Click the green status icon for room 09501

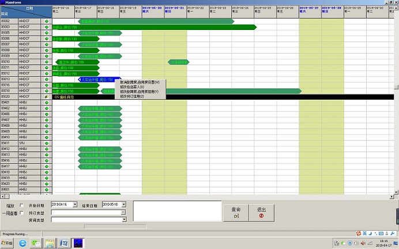point(47,190)
